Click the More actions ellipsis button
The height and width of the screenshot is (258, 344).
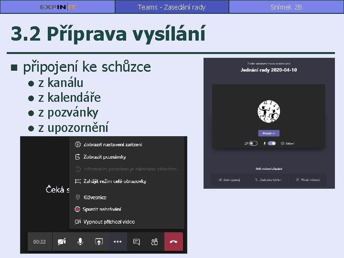point(118,242)
